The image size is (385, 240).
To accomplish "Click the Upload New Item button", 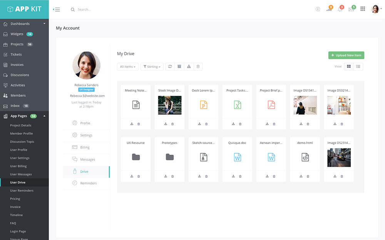I will pyautogui.click(x=346, y=55).
